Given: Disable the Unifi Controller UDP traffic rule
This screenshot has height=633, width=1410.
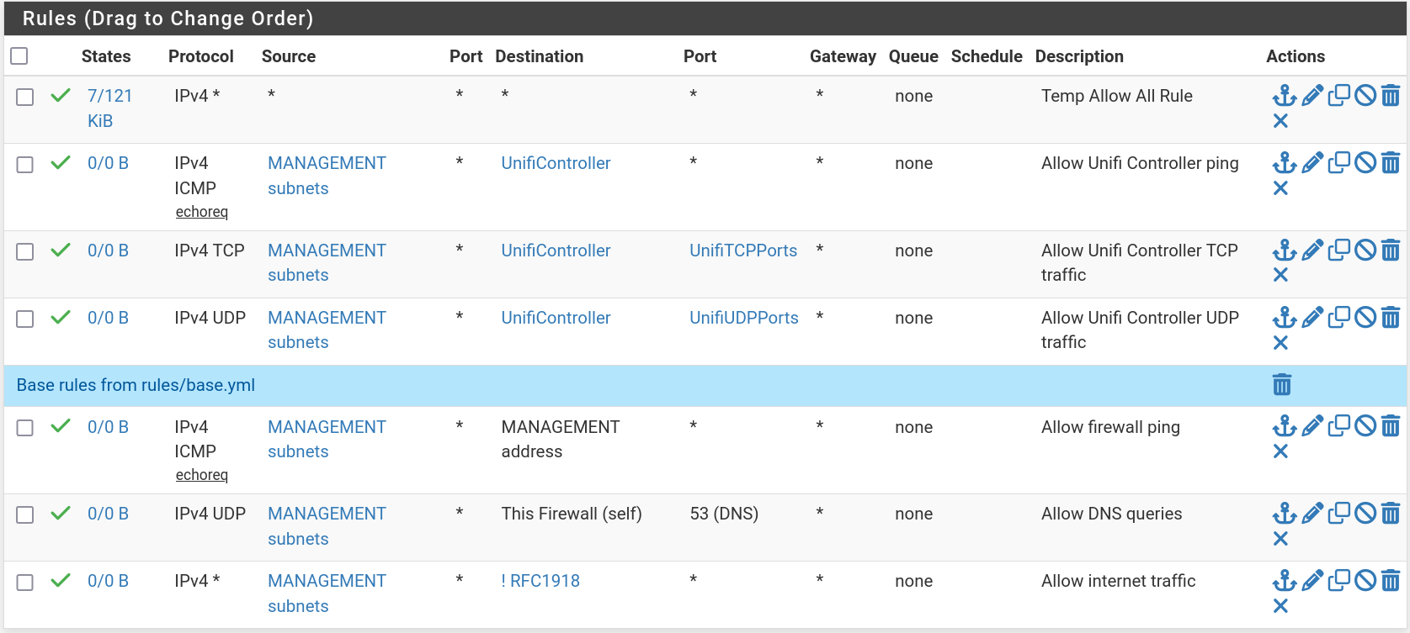Looking at the screenshot, I should click(x=1365, y=318).
